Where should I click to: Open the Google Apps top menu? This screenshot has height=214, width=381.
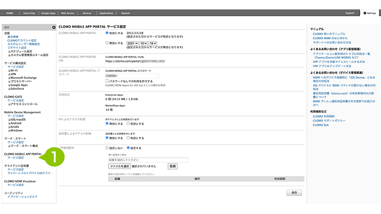coord(48,13)
